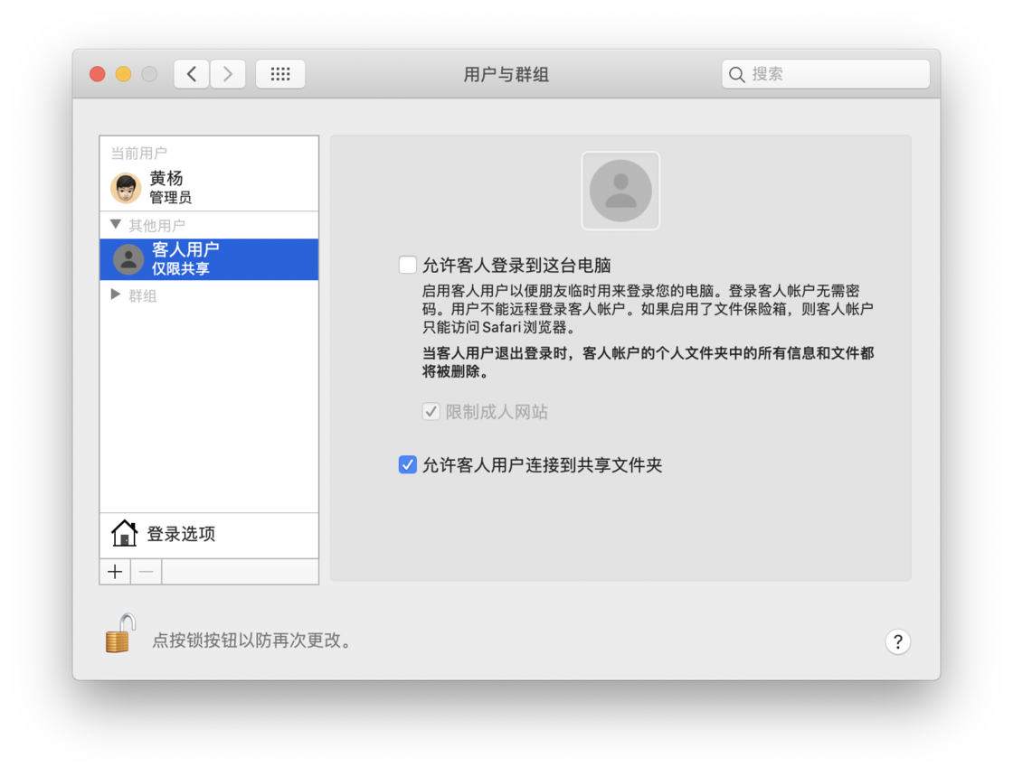Click the minus remove-user button

tap(147, 572)
